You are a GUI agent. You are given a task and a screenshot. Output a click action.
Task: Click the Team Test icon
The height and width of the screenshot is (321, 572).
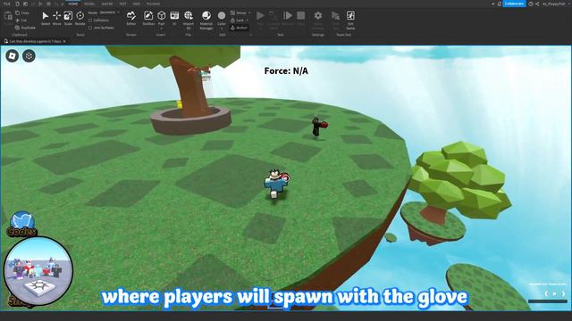[x=335, y=16]
